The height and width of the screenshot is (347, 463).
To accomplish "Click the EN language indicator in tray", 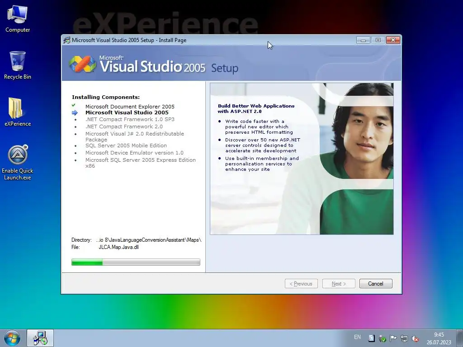I will pos(357,337).
